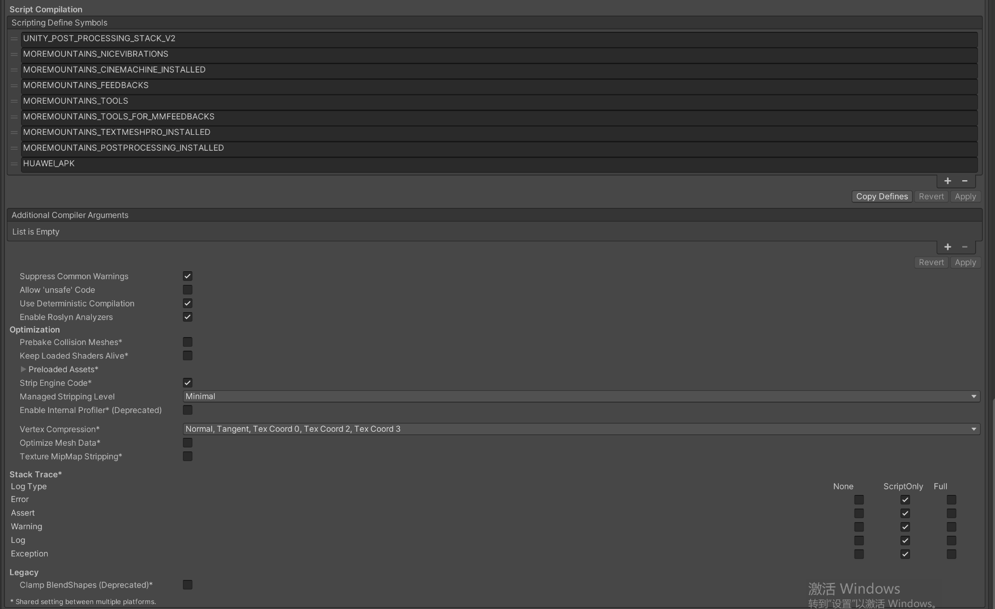Set Error stack trace to Full

[x=951, y=500]
